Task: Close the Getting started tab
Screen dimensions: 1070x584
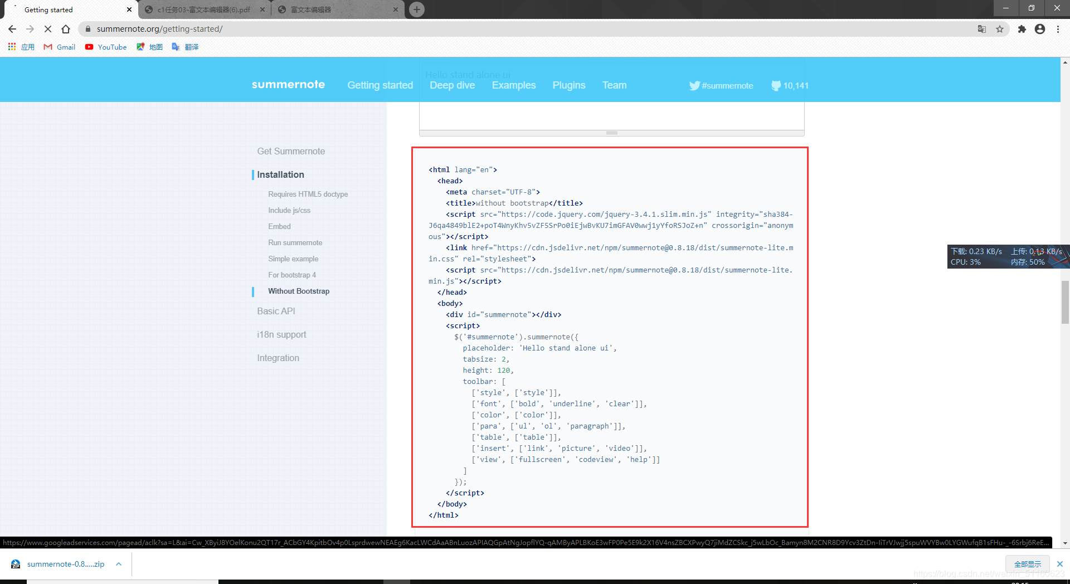Action: [129, 9]
